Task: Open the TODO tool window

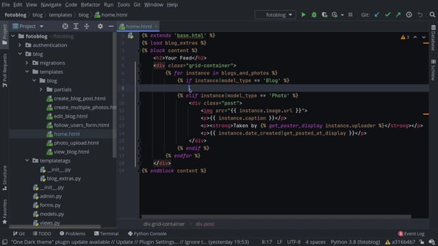Action: 42,234
